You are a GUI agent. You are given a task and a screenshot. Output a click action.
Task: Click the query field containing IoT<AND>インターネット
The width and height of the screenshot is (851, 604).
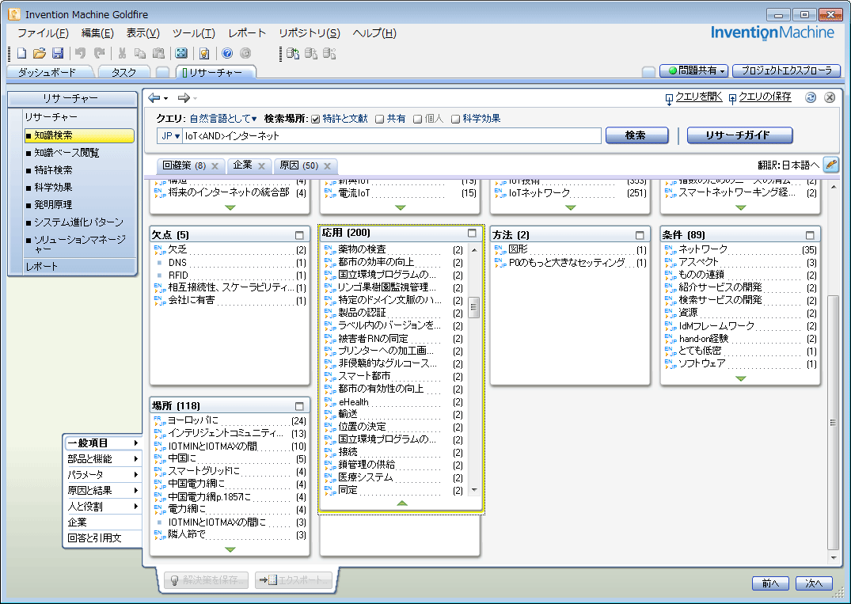click(392, 135)
